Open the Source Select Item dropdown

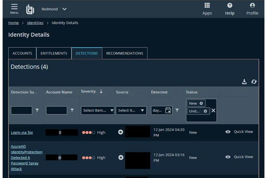click(131, 111)
